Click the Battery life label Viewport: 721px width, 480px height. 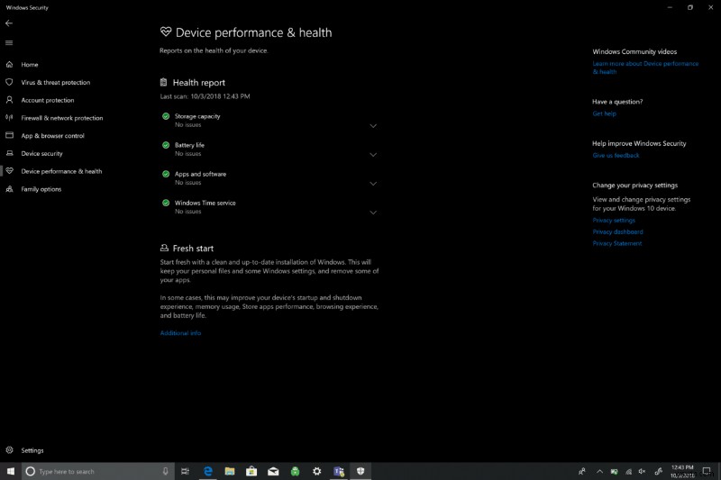tap(189, 145)
